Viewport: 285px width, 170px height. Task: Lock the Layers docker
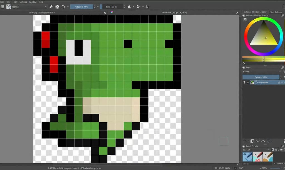[x=244, y=67]
